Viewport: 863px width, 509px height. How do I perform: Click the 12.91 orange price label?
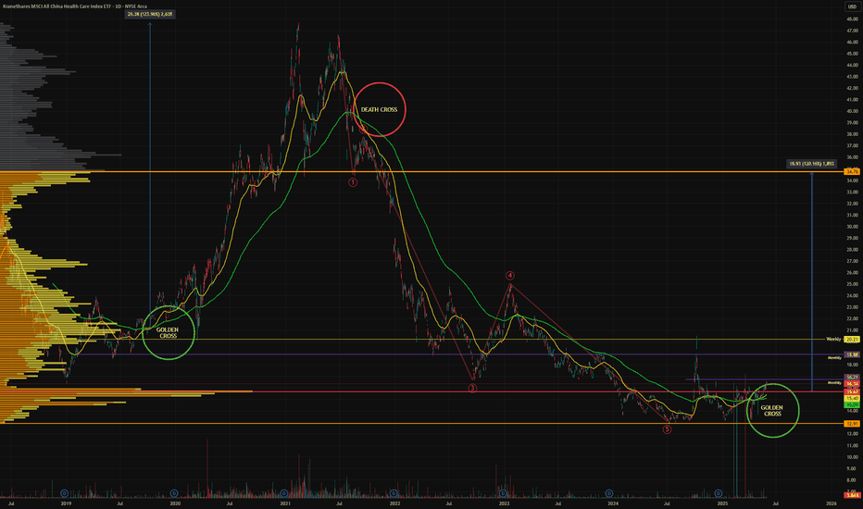(x=852, y=424)
